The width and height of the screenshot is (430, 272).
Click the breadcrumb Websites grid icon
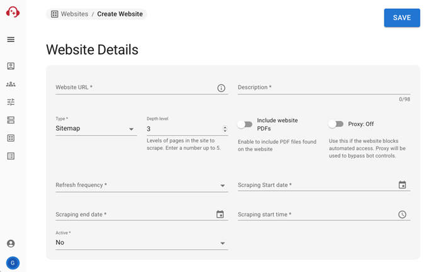pyautogui.click(x=55, y=14)
